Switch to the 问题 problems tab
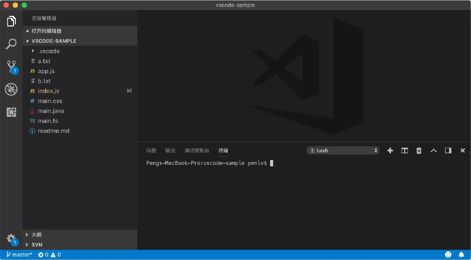 point(151,150)
